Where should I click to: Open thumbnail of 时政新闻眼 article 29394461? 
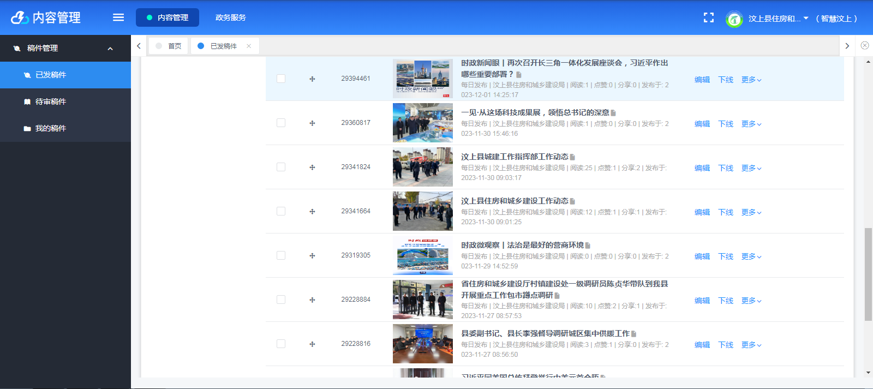click(x=423, y=79)
